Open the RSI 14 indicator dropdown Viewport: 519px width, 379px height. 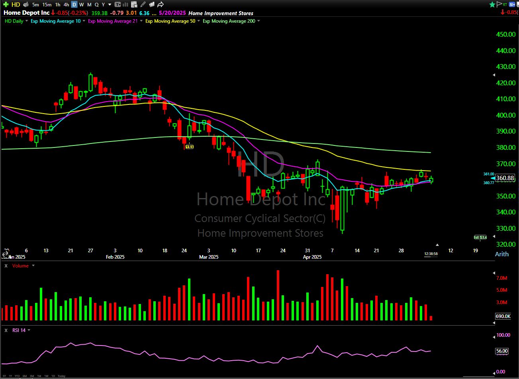pyautogui.click(x=29, y=330)
